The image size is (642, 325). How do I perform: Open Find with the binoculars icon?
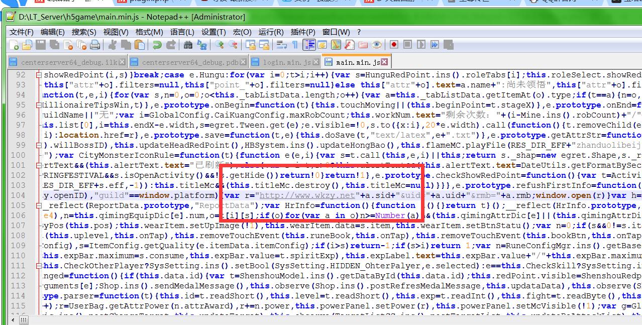coord(188,45)
